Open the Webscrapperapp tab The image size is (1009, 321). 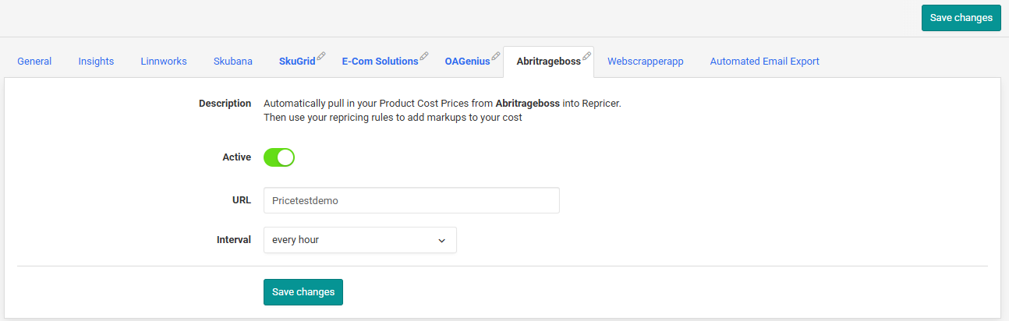click(646, 62)
